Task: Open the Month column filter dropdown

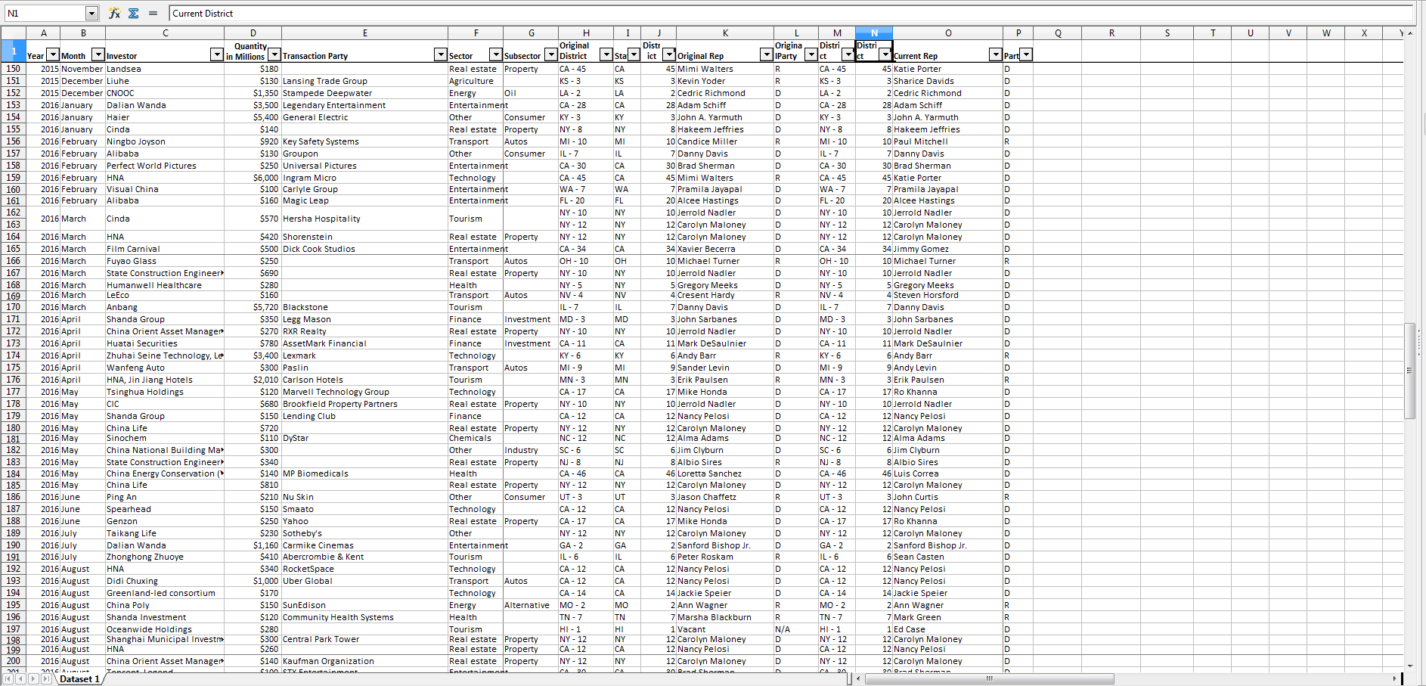Action: click(98, 54)
